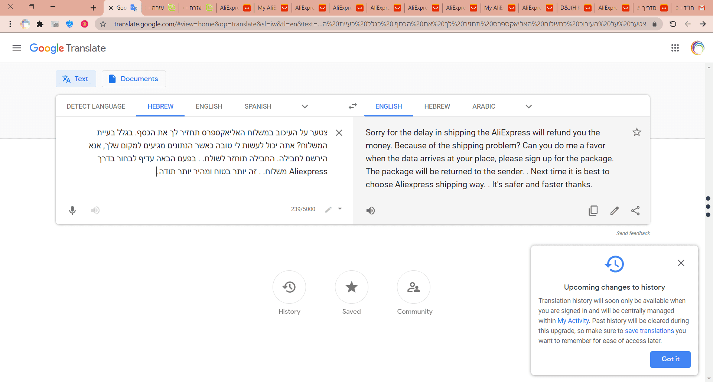Reload the page

[x=673, y=24]
